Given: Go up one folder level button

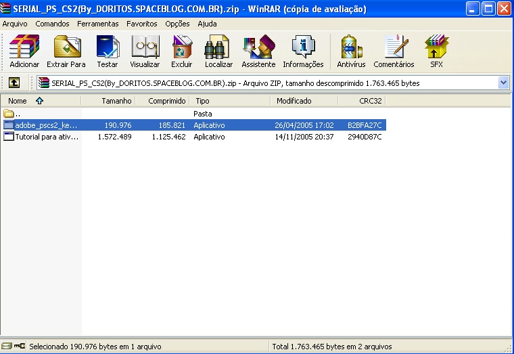Looking at the screenshot, I should point(14,83).
